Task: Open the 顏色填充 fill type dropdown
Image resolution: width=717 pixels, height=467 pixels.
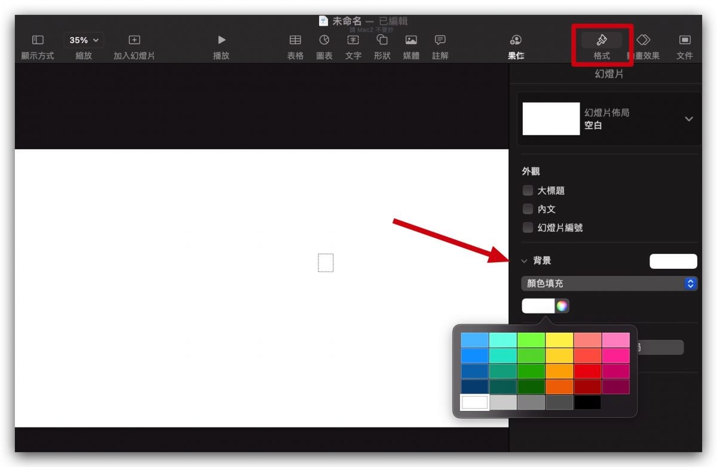Action: pyautogui.click(x=609, y=284)
